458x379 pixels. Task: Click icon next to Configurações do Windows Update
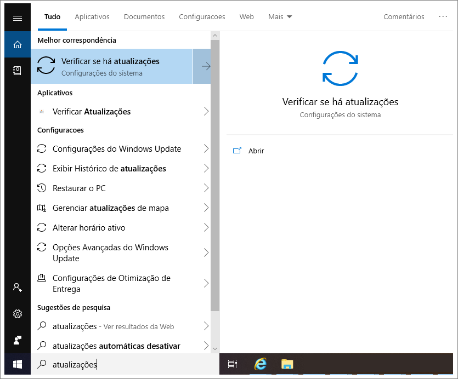click(x=42, y=148)
